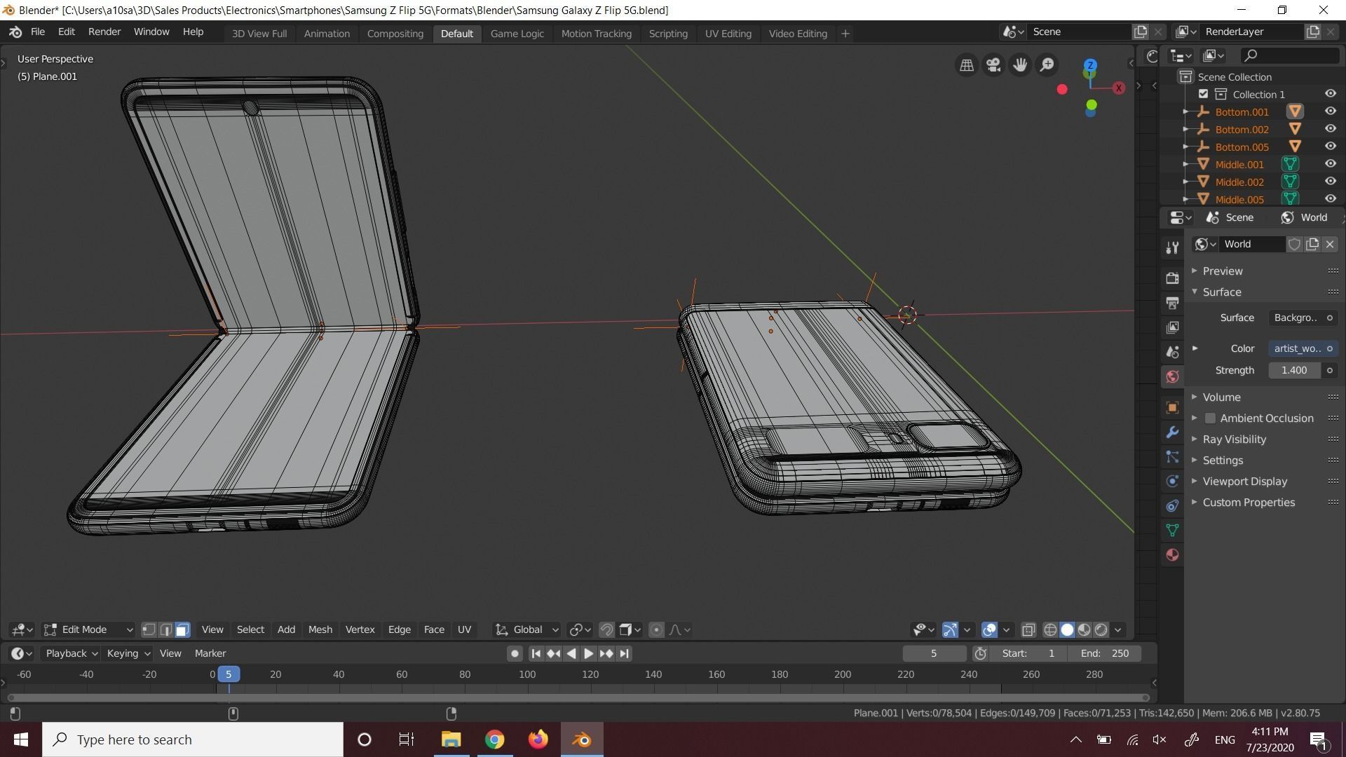Open the Object Data mesh properties tab

tap(1172, 530)
